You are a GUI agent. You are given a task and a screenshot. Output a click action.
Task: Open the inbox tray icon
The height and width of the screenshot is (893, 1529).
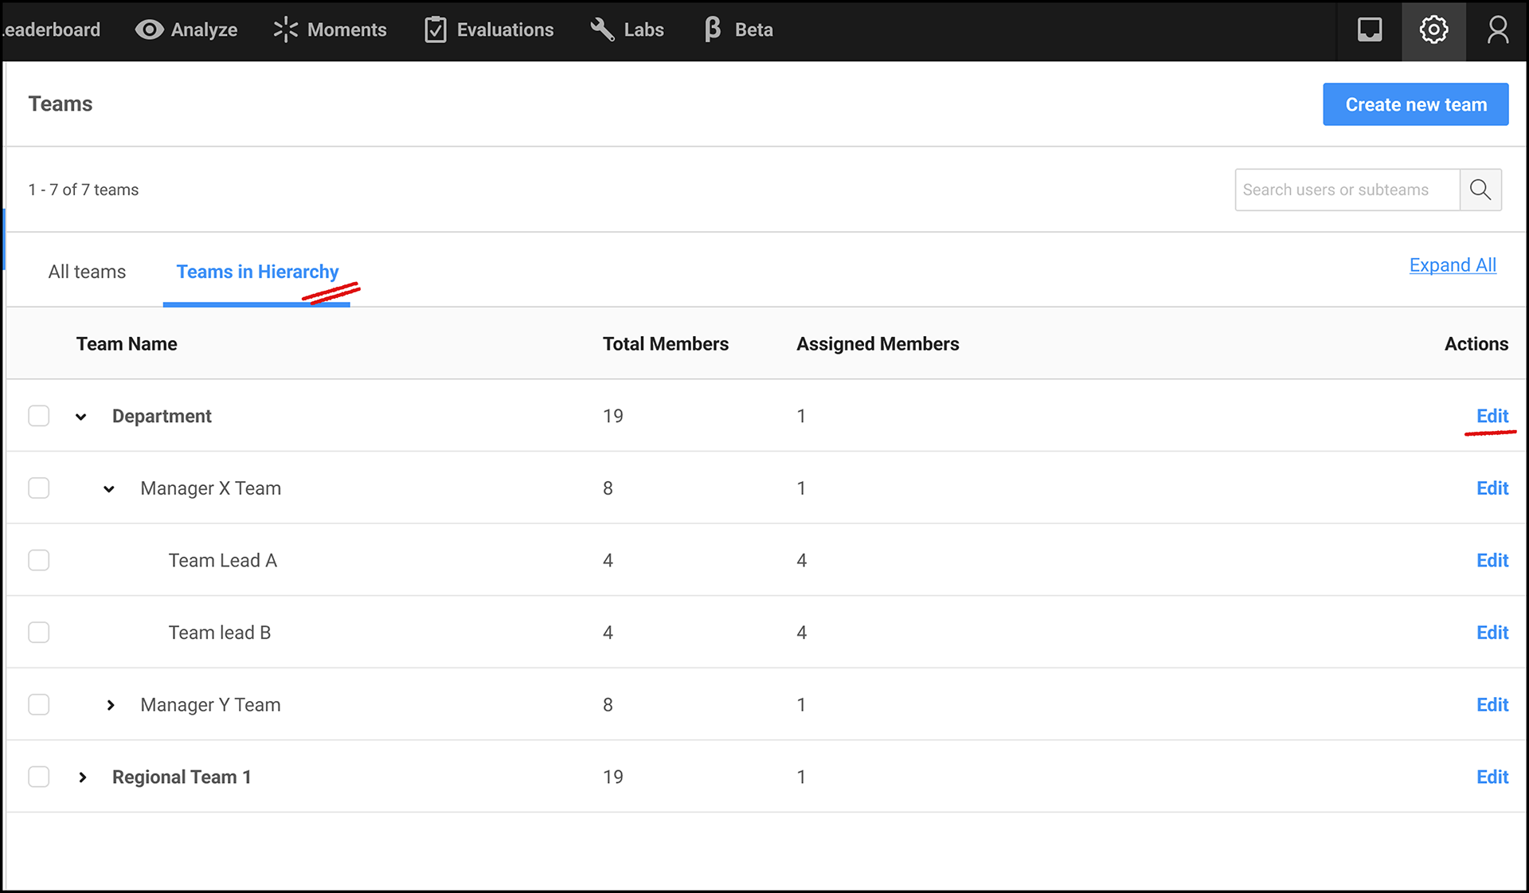point(1370,30)
